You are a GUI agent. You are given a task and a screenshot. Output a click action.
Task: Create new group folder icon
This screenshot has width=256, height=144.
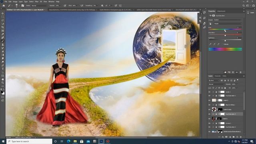[234, 137]
